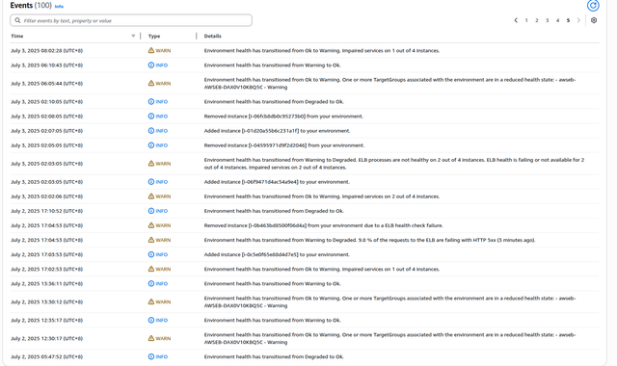Jump to events page 1
The image size is (617, 366).
pyautogui.click(x=526, y=20)
